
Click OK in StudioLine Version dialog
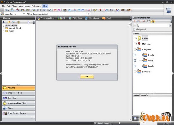click(x=87, y=76)
